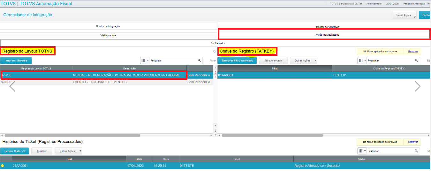Click the EVENTO - EXCLUSAO DE EVENTOS description
The height and width of the screenshot is (171, 431).
[x=100, y=82]
